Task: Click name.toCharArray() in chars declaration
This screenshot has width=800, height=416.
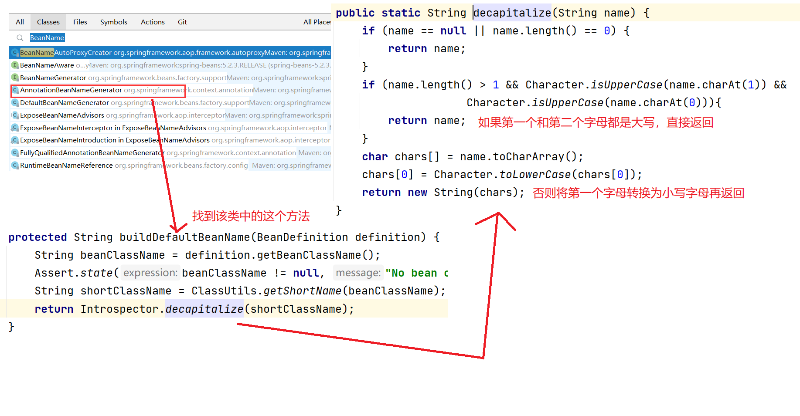Action: click(x=518, y=156)
